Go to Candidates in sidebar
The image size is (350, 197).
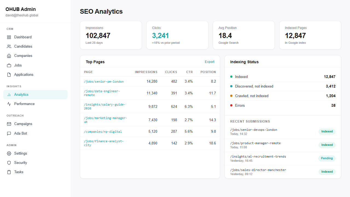tap(35, 47)
